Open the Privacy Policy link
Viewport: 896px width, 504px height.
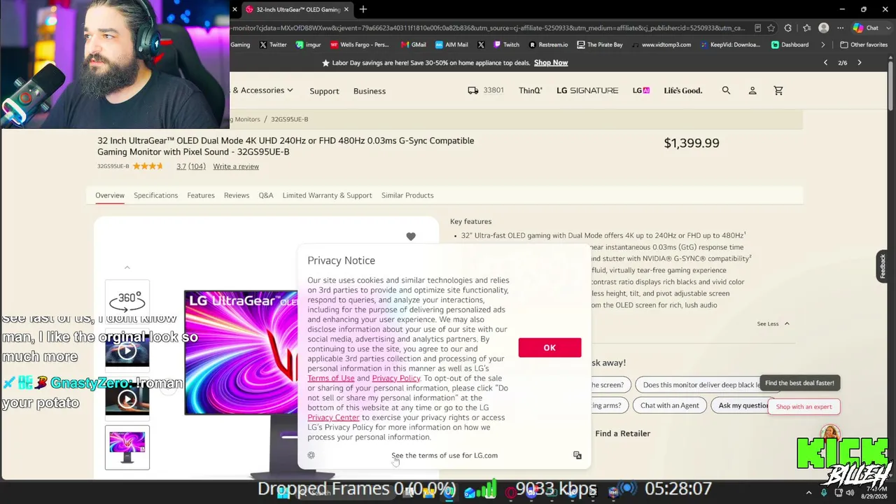click(396, 378)
